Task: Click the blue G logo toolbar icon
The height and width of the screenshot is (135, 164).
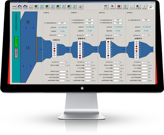Action: click(112, 7)
